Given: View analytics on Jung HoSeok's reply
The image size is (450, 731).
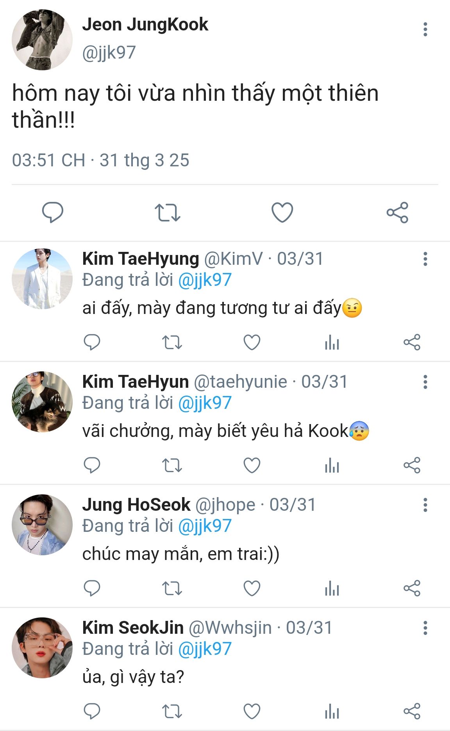Looking at the screenshot, I should (332, 588).
